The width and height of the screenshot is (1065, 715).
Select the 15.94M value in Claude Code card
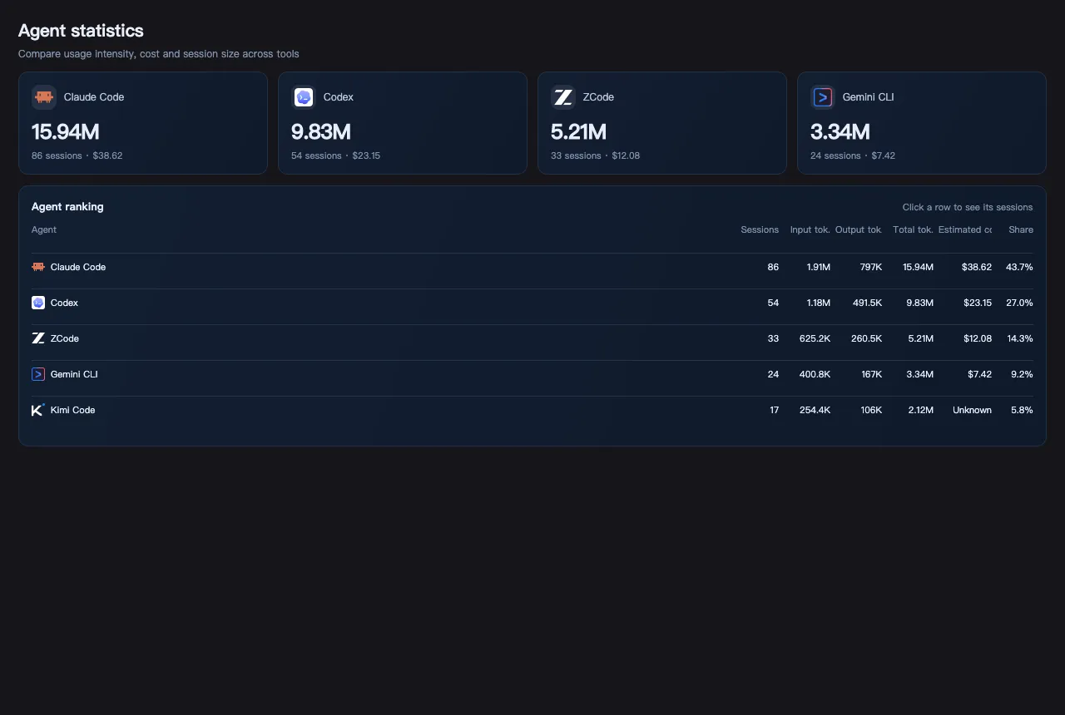click(66, 131)
